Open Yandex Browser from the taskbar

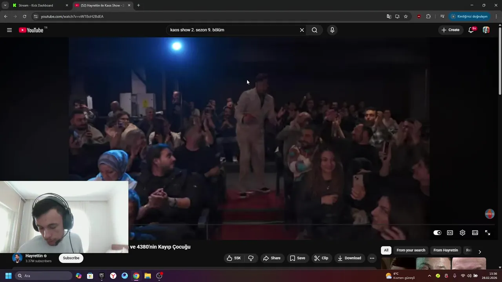click(113, 276)
